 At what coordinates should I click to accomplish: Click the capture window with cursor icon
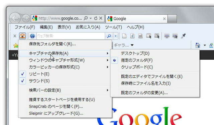click(x=149, y=36)
